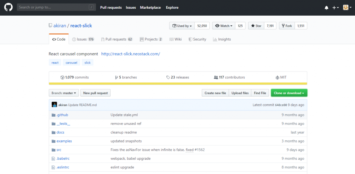Open the latest commit hash 640ce00
This screenshot has width=355, height=174.
(x=281, y=105)
